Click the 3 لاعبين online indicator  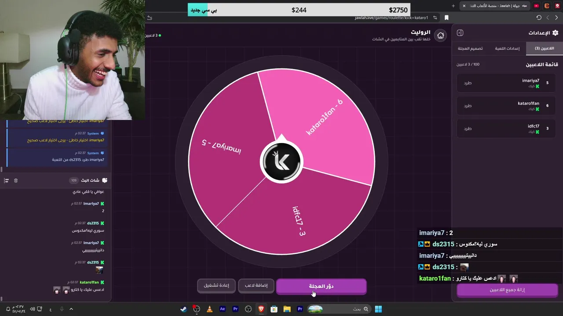(153, 35)
